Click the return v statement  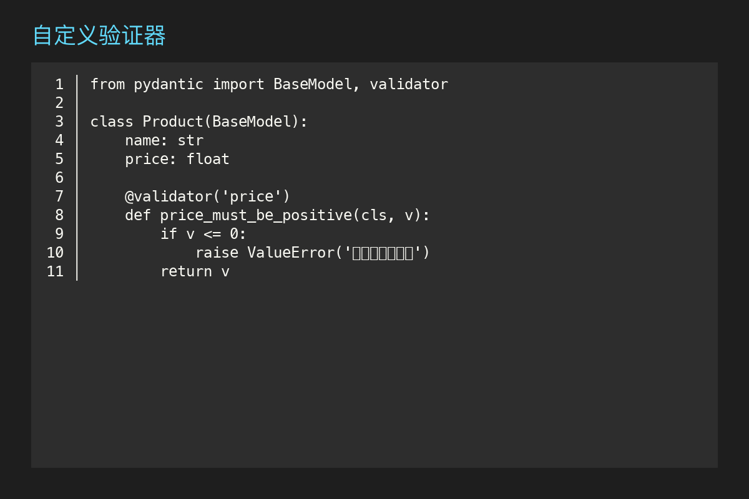pyautogui.click(x=195, y=271)
